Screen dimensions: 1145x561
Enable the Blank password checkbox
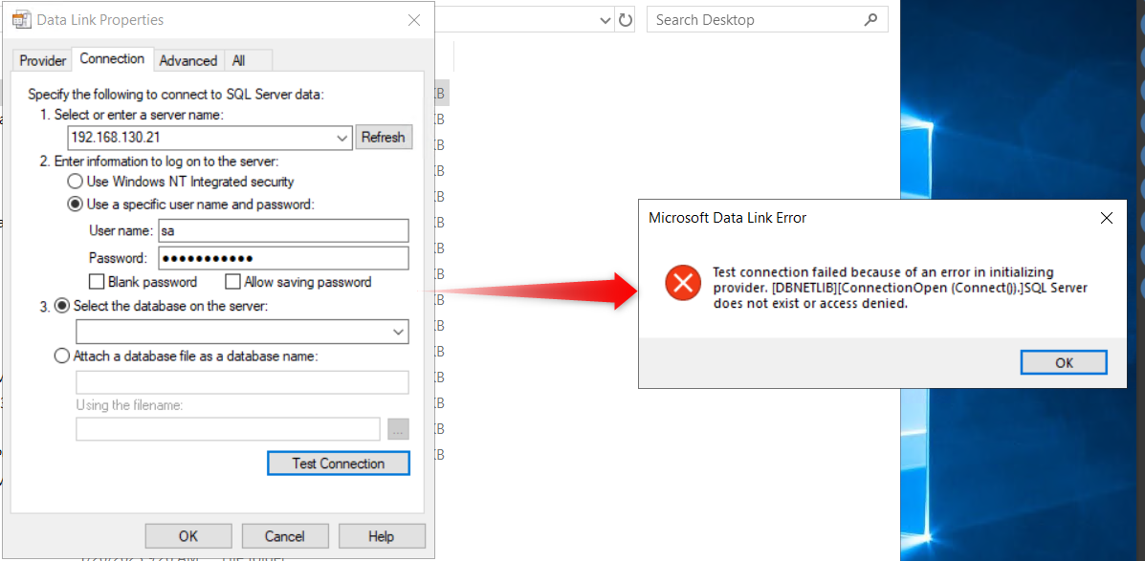[x=97, y=282]
